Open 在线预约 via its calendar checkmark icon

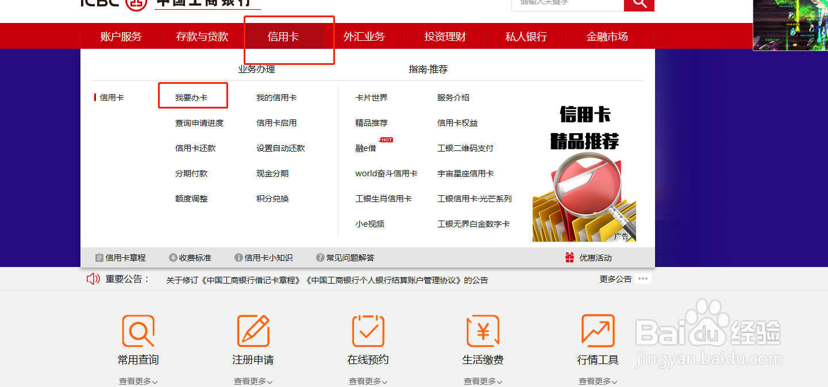pos(368,331)
